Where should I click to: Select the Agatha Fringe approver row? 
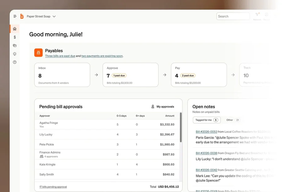[107, 125]
